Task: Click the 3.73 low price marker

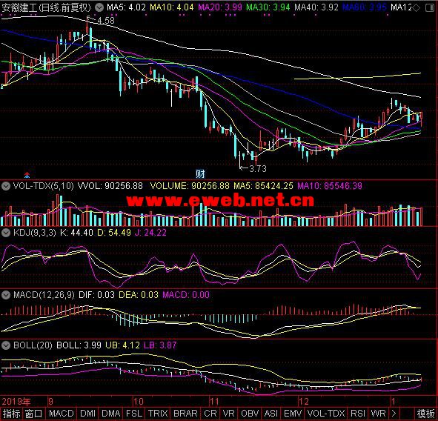Action: pos(258,169)
